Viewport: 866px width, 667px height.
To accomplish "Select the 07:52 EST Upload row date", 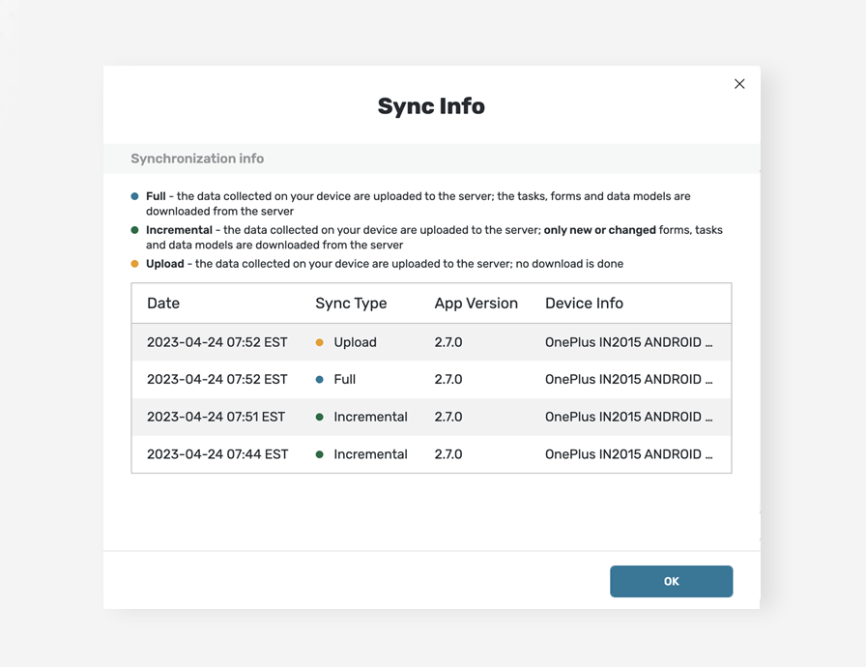I will 217,342.
